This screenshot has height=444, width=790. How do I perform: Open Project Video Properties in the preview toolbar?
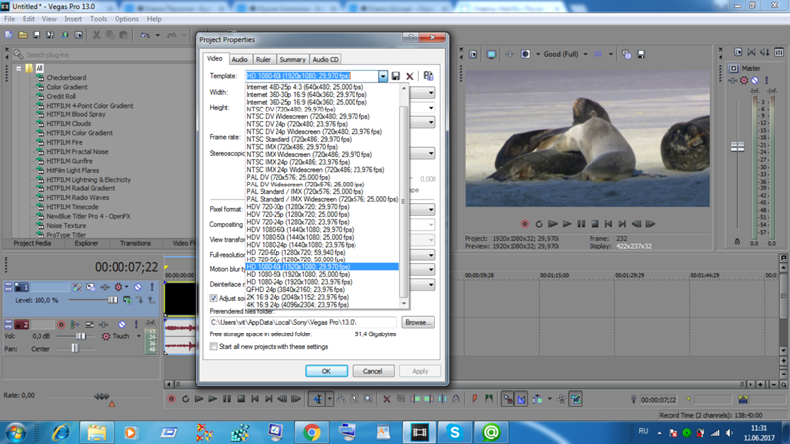tap(473, 54)
